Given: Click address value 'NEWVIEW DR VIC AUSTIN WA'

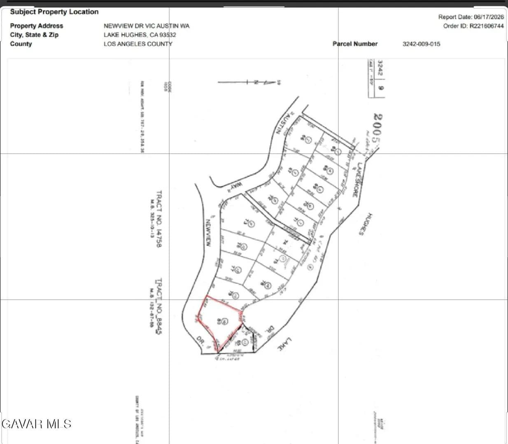Looking at the screenshot, I should 147,25.
